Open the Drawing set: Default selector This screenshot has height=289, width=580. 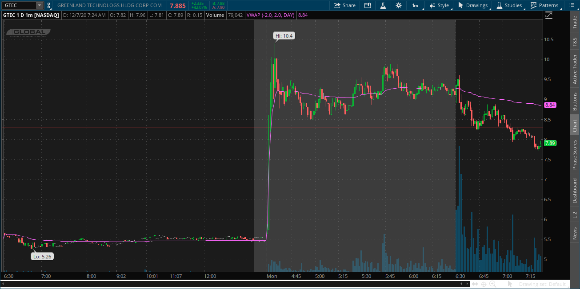[x=542, y=284]
